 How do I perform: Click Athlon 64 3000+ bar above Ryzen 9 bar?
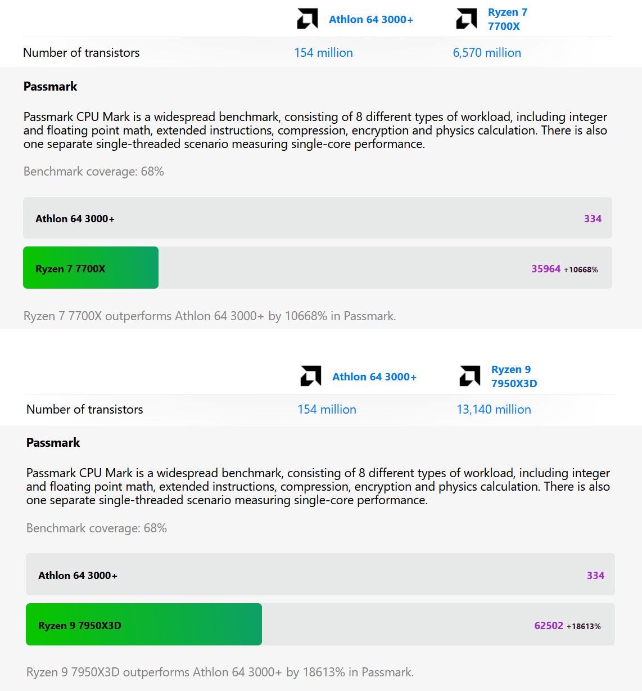(x=320, y=575)
